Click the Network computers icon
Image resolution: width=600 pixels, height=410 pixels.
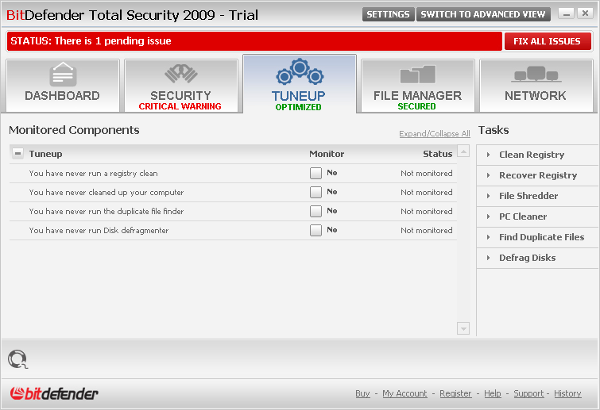[536, 74]
